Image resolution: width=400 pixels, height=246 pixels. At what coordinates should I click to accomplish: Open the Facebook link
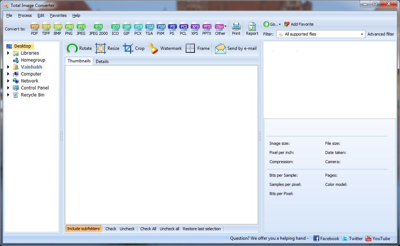326,238
